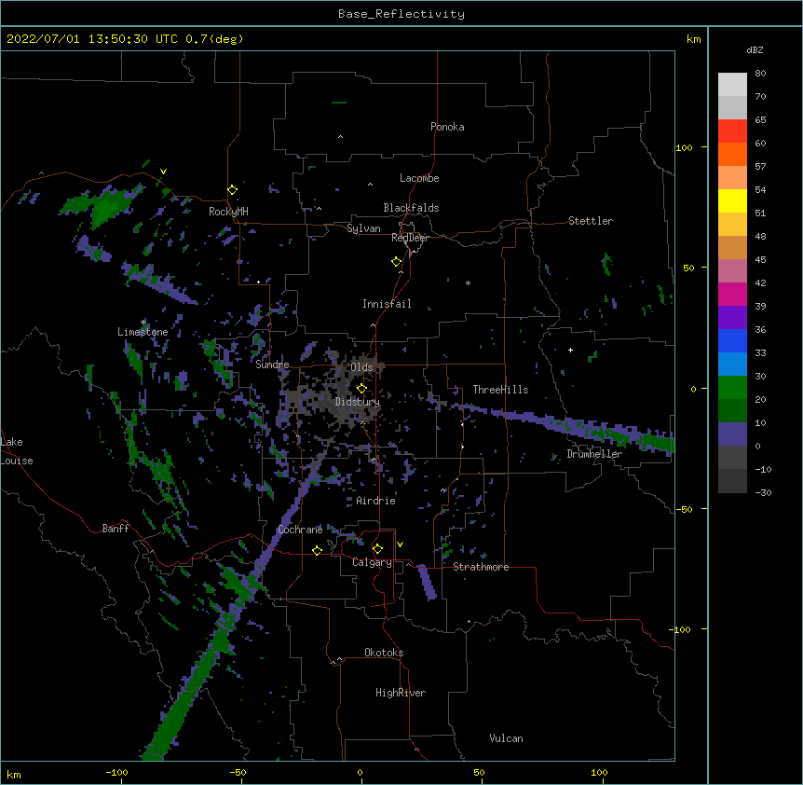This screenshot has width=803, height=785.
Task: Click the Base_Reflectivity title text
Action: pyautogui.click(x=401, y=14)
